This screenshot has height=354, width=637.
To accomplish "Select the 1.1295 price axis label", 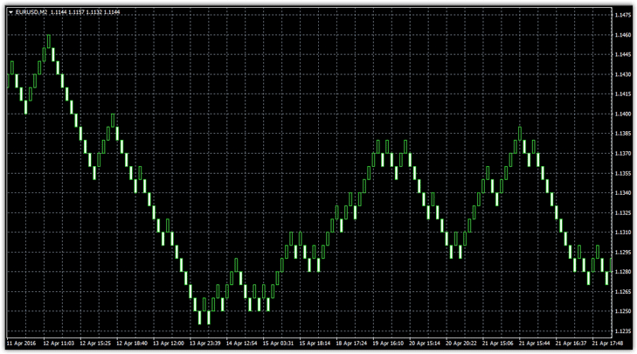I will [622, 252].
